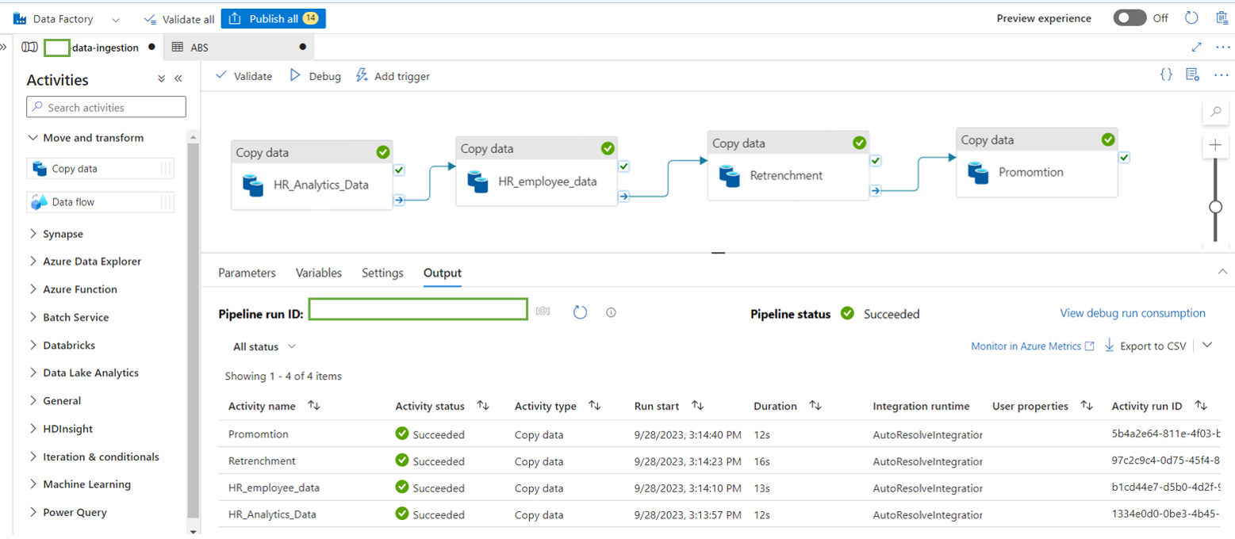Toggle the Preview experience switch
The image size is (1235, 539).
pos(1130,18)
